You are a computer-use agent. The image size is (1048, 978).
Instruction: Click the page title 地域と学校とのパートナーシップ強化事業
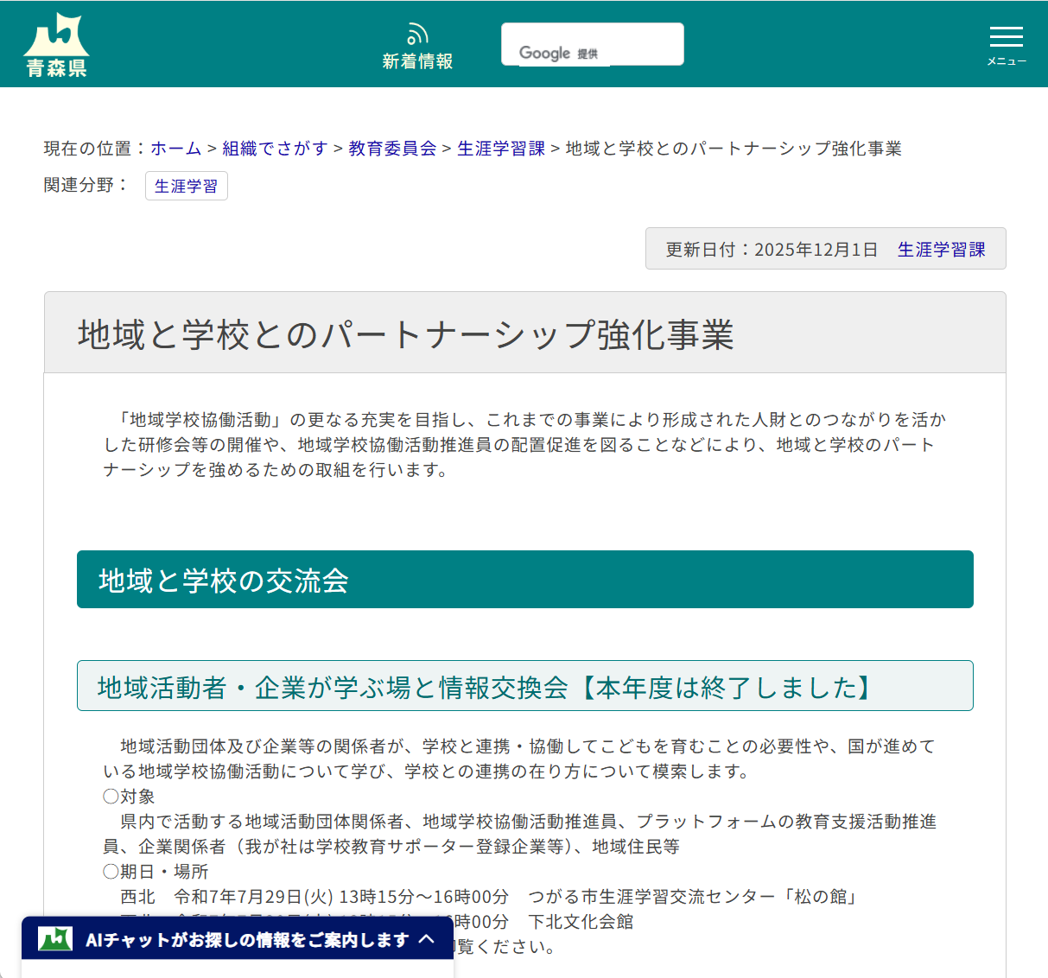404,336
